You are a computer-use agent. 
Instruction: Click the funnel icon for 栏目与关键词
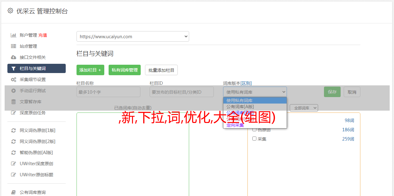coord(14,68)
